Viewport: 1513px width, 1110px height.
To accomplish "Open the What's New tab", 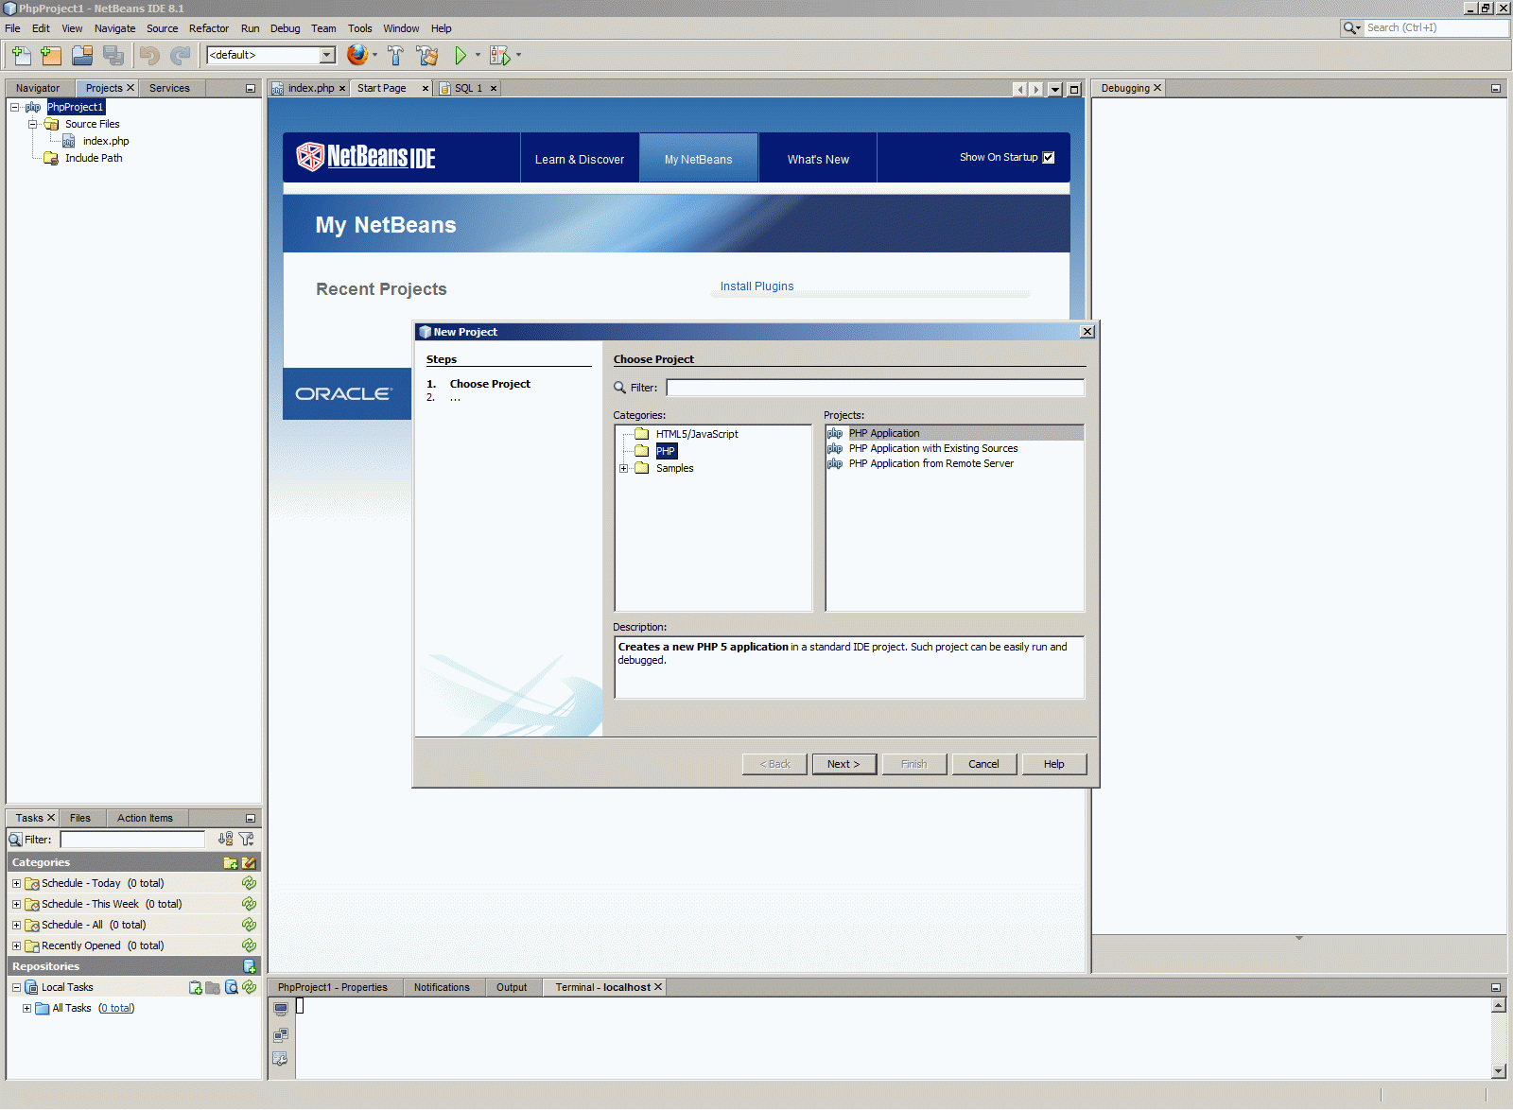I will 818,158.
